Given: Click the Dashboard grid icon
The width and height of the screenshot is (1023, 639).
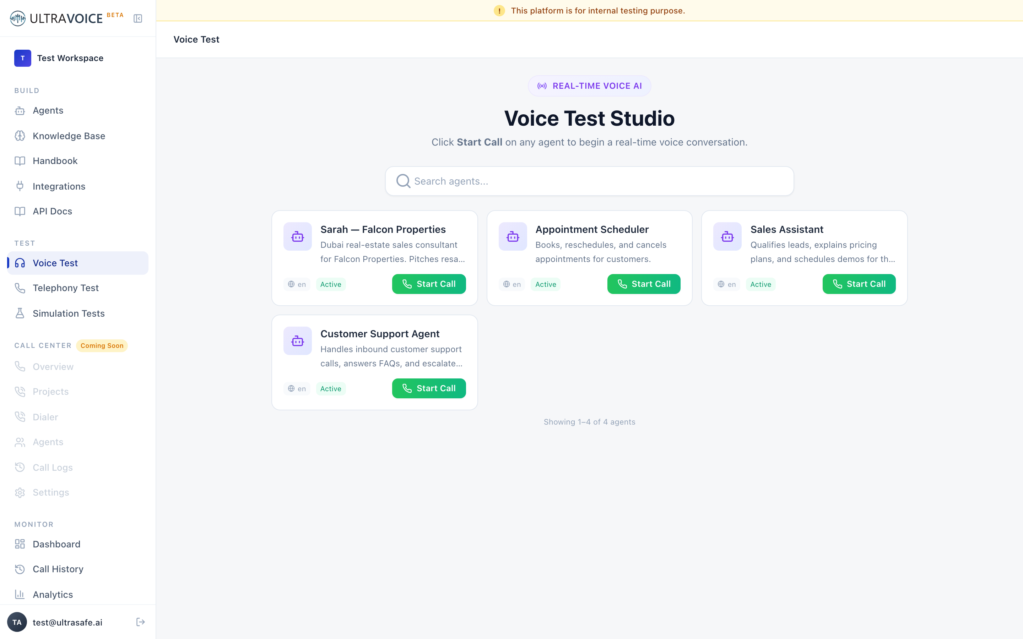Looking at the screenshot, I should click(20, 544).
